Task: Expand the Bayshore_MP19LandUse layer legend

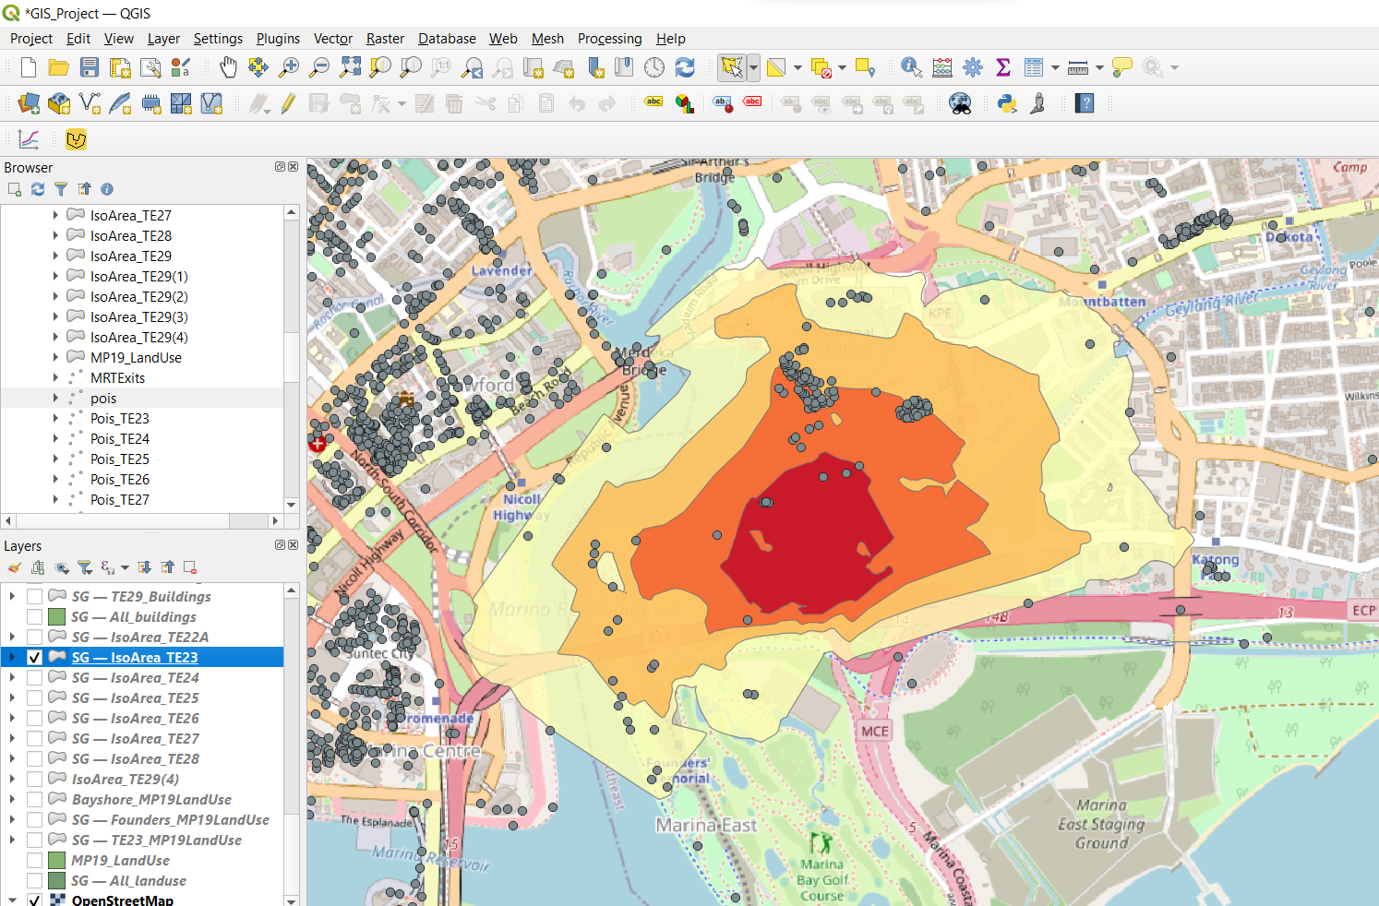Action: pos(12,800)
